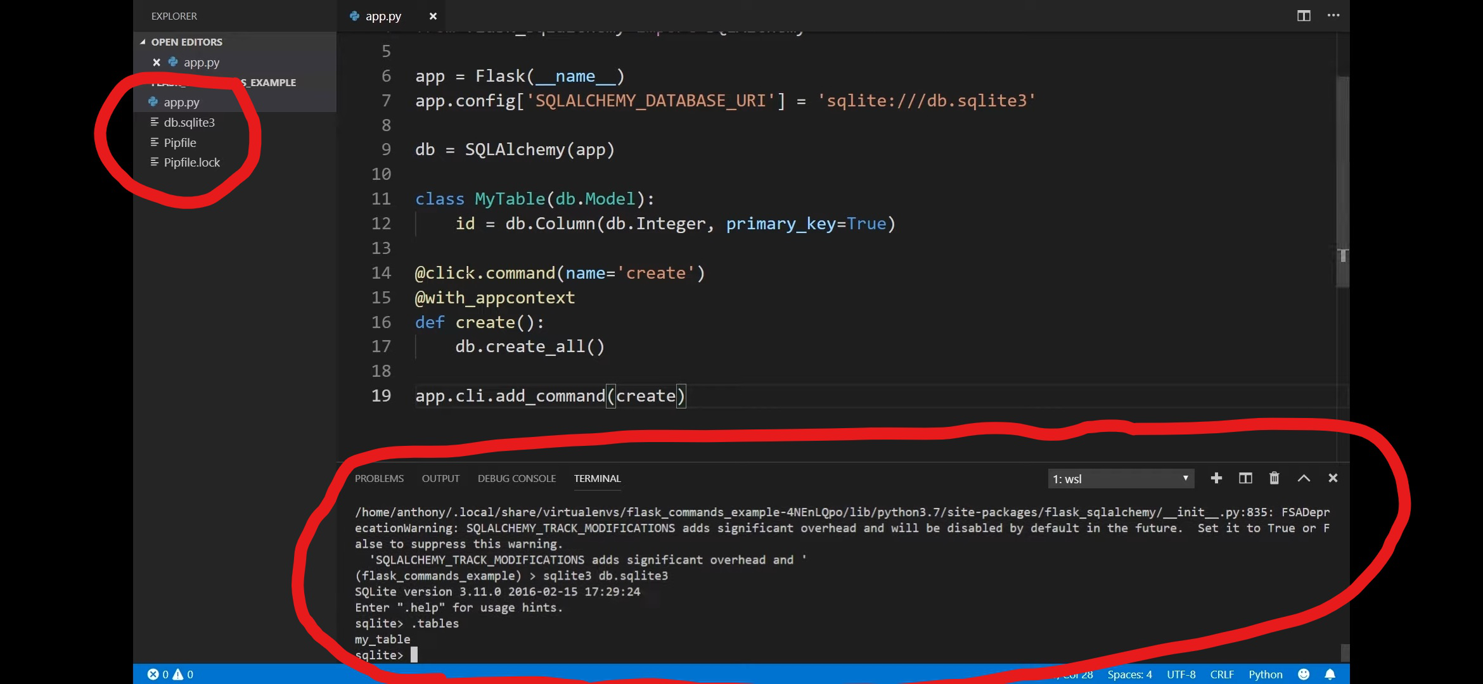Switch to the Debug Console tab

tap(517, 478)
